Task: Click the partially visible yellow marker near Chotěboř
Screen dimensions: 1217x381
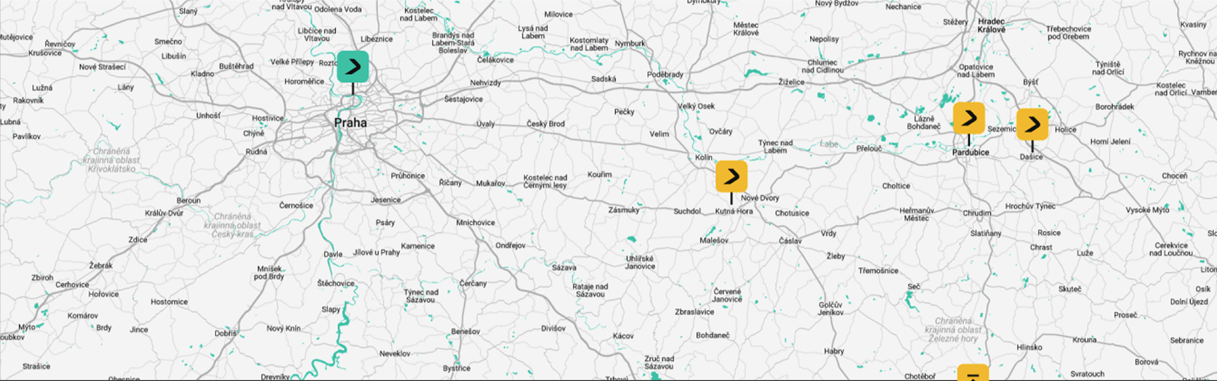Action: pos(972,373)
